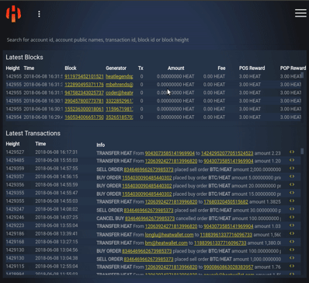Image resolution: width=309 pixels, height=283 pixels.
Task: Open recipient 11883961337716096733 in row 1429186
Action: click(x=226, y=235)
